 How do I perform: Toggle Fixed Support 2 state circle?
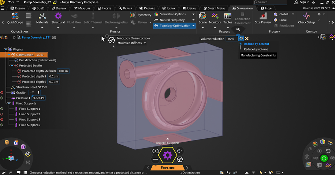click(x=2, y=114)
